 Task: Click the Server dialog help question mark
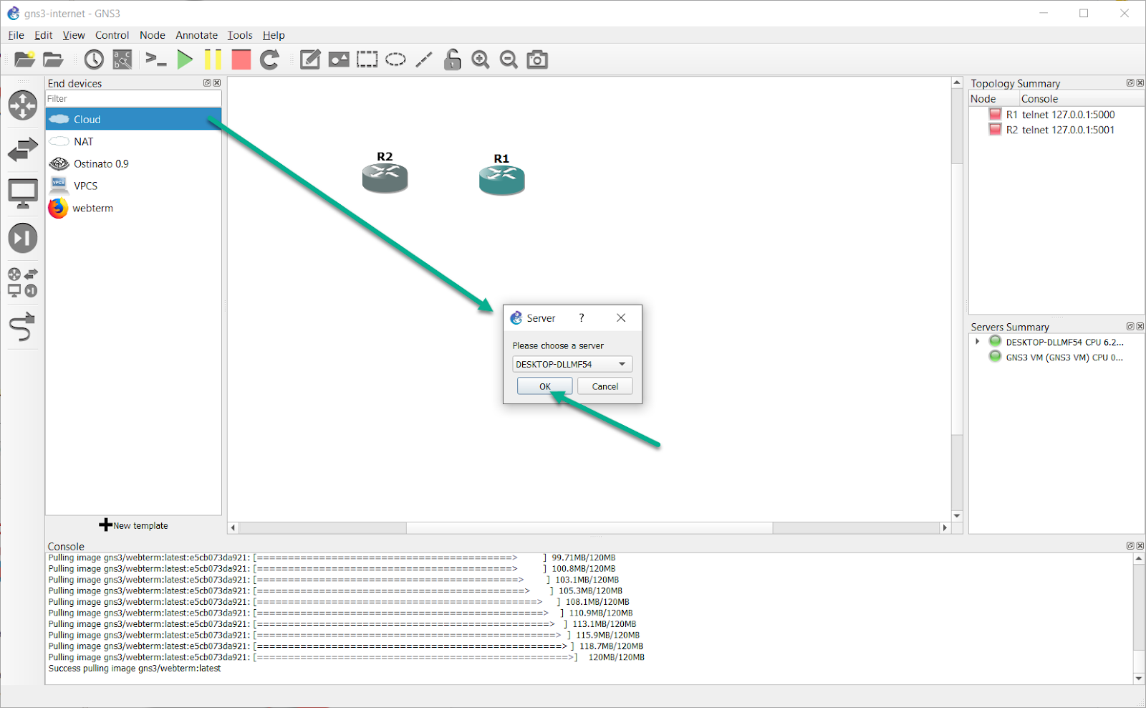tap(582, 317)
